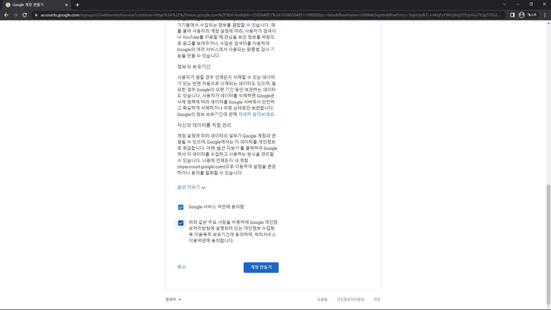Open 자세히 알아보세요 link
This screenshot has width=551, height=310.
pos(256,114)
